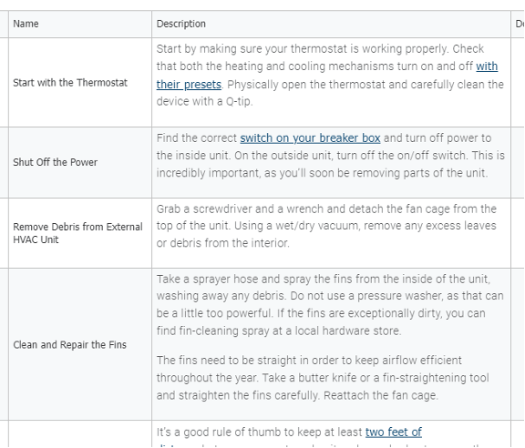Click the sprayer hose fins paragraph
The image size is (525, 448).
(x=330, y=305)
